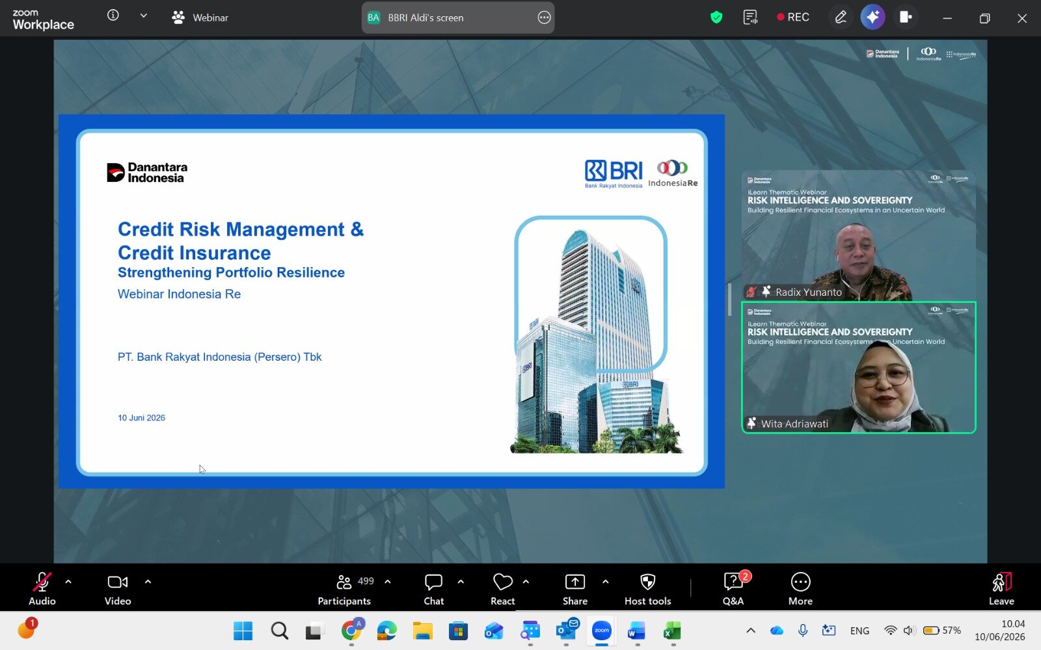Image resolution: width=1041 pixels, height=650 pixels.
Task: Click the BA avatar of screen sharer
Action: (x=373, y=18)
